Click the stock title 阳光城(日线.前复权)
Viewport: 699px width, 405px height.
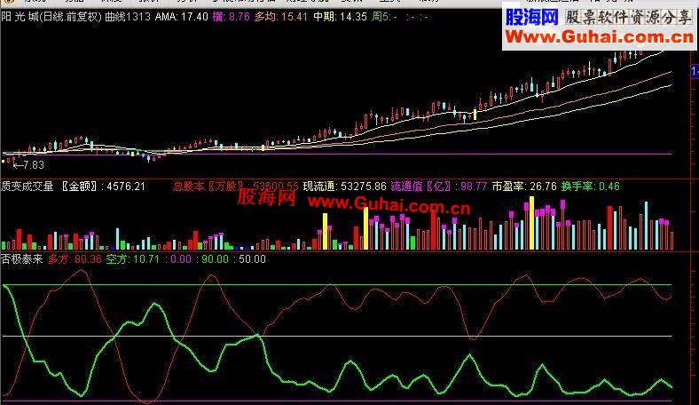pyautogui.click(x=51, y=18)
